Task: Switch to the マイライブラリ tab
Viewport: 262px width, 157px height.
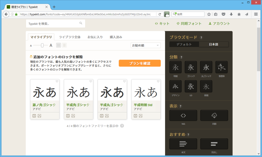Action: coord(41,37)
